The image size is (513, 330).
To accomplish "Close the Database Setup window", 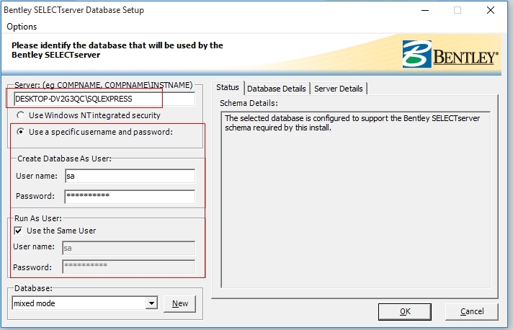I will click(x=491, y=11).
